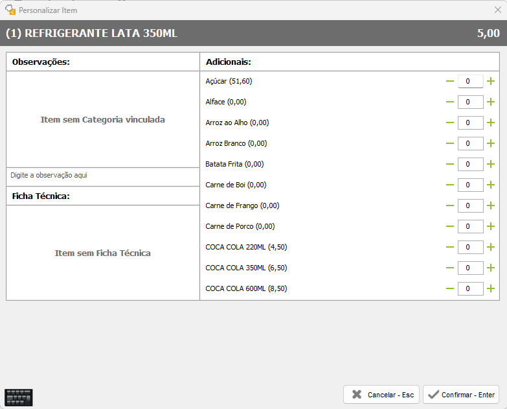Focus the observation text field
This screenshot has width=507, height=409.
(x=103, y=175)
